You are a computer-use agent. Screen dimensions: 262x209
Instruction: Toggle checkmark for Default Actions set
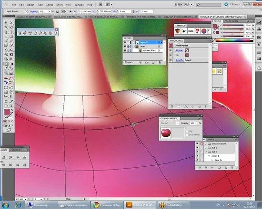point(197,143)
